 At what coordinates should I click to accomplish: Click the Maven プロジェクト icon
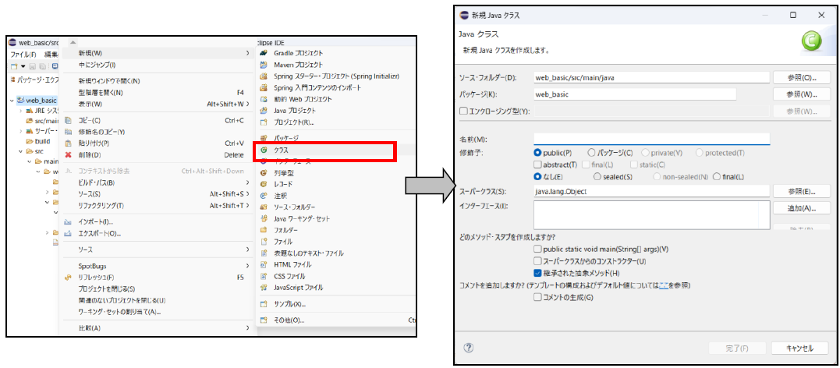[264, 65]
